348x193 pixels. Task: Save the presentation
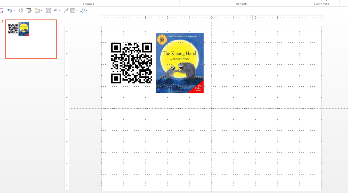tap(2, 10)
